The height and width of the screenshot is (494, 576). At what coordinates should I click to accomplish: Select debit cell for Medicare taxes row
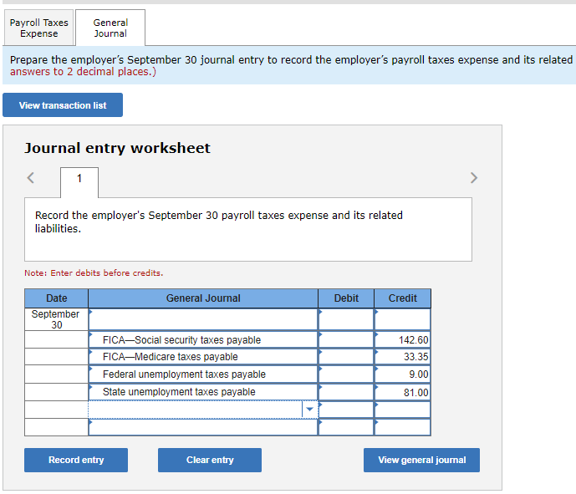346,357
